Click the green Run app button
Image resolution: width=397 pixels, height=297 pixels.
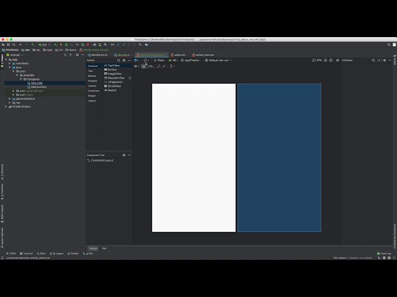pos(56,45)
